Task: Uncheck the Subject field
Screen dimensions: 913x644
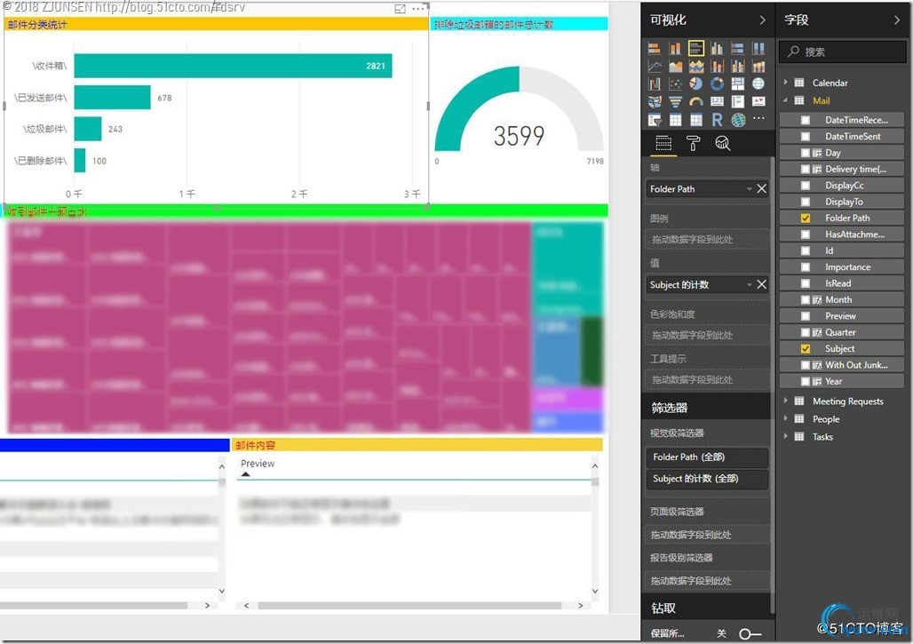Action: [x=806, y=348]
